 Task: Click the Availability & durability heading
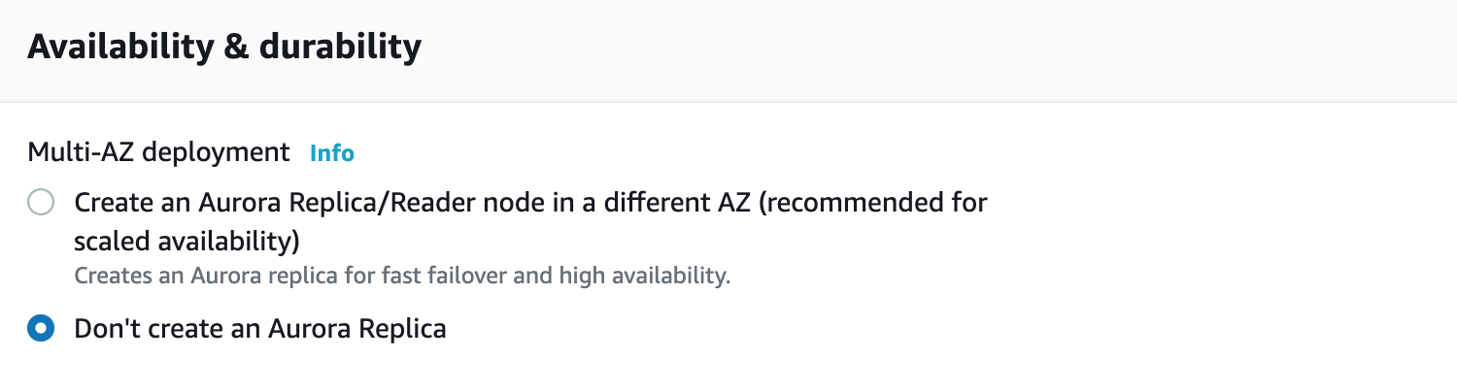[x=224, y=47]
